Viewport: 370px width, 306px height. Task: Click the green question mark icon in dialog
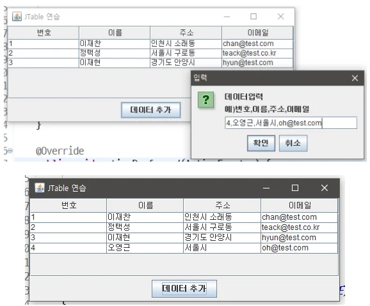205,100
